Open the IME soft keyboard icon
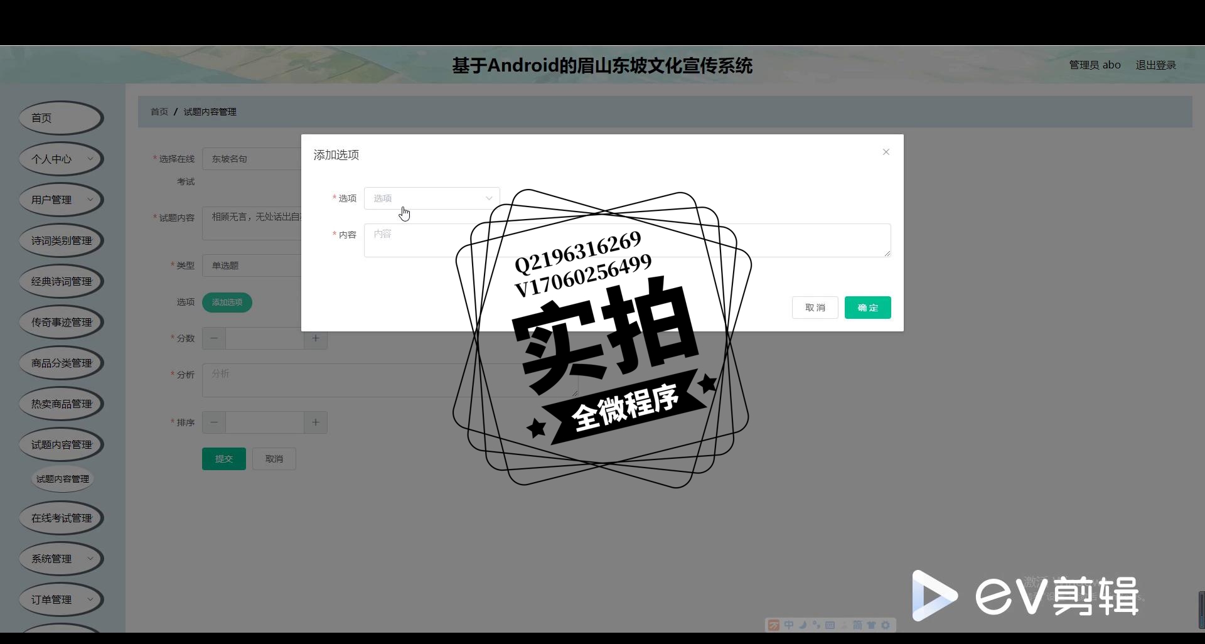The image size is (1205, 644). coord(830,625)
